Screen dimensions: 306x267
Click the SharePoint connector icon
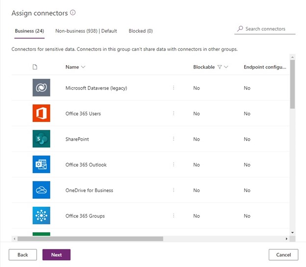coord(41,139)
